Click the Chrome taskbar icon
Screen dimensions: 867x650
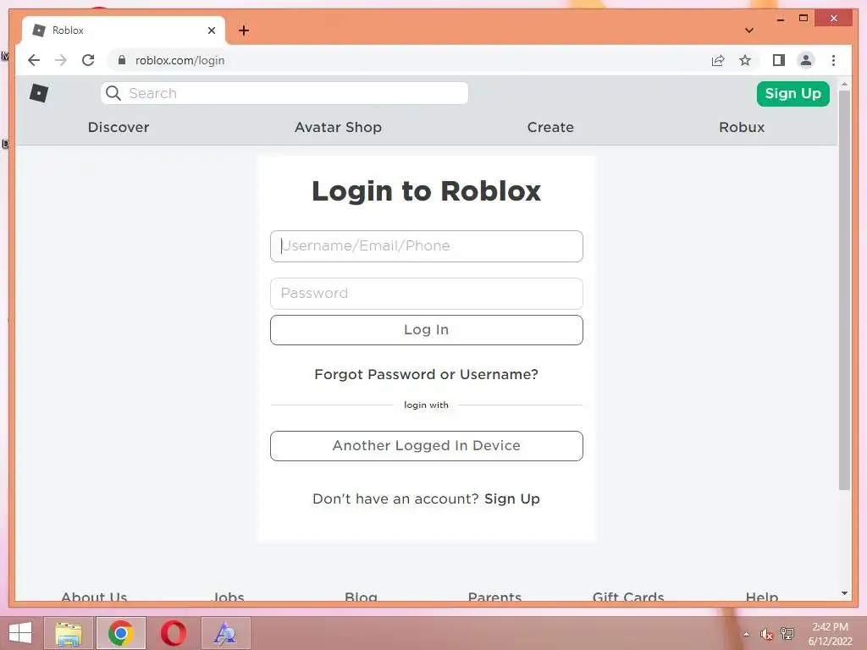click(121, 633)
